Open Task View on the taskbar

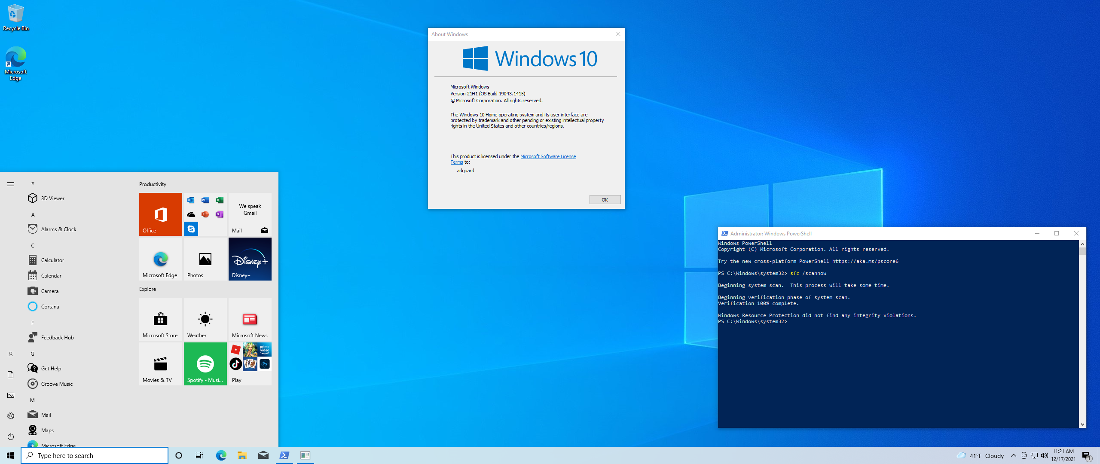coord(199,455)
